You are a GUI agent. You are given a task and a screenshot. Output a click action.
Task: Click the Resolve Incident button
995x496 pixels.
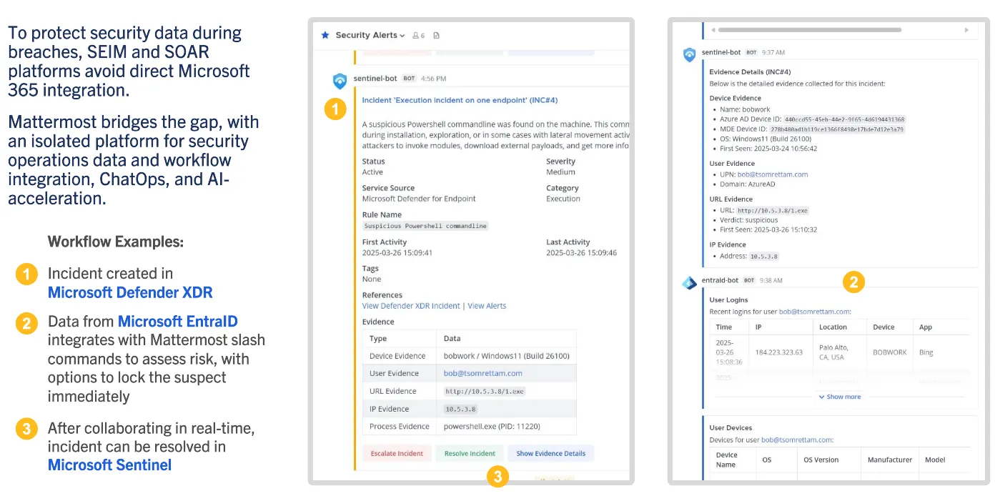pos(470,453)
